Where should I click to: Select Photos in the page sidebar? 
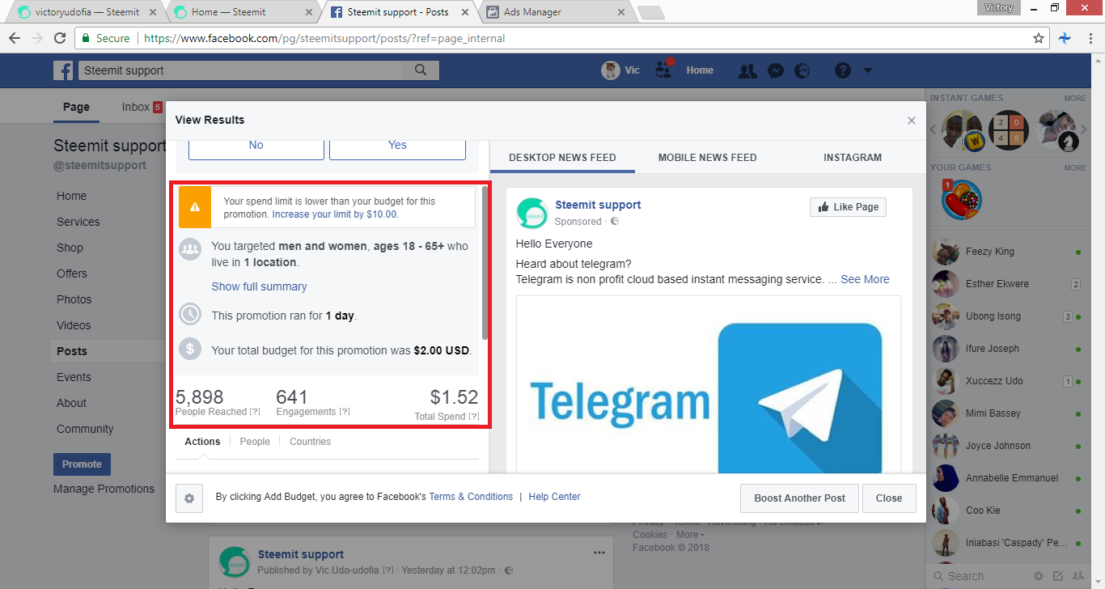point(74,299)
